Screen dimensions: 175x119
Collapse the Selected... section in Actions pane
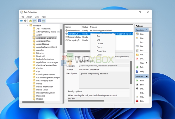point(147,76)
